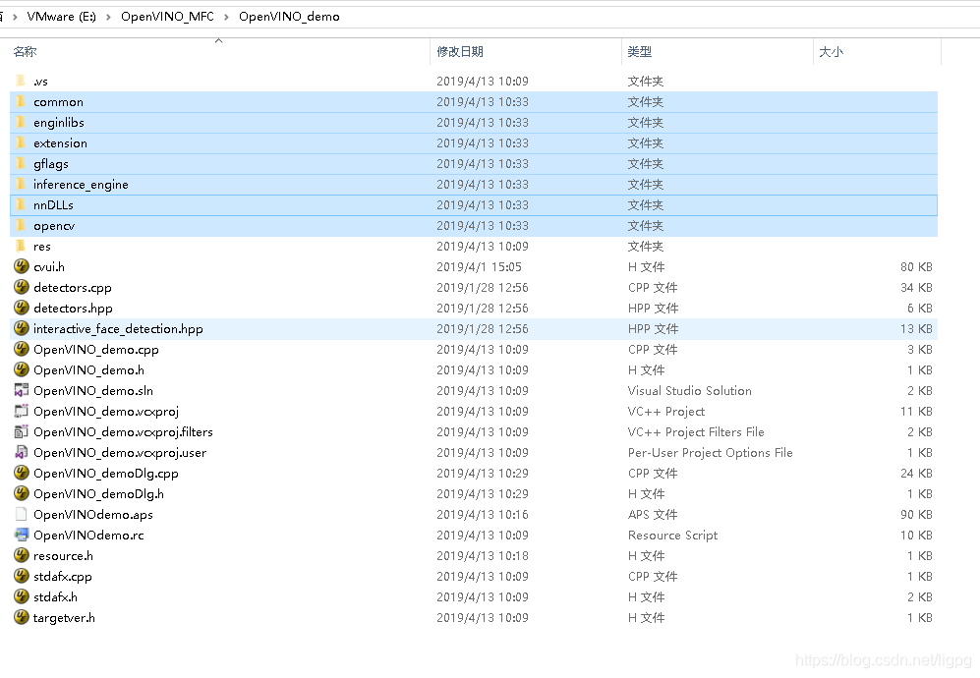Viewport: 980px width, 678px height.
Task: Select the file name stdafx.cpp
Action: click(x=63, y=576)
